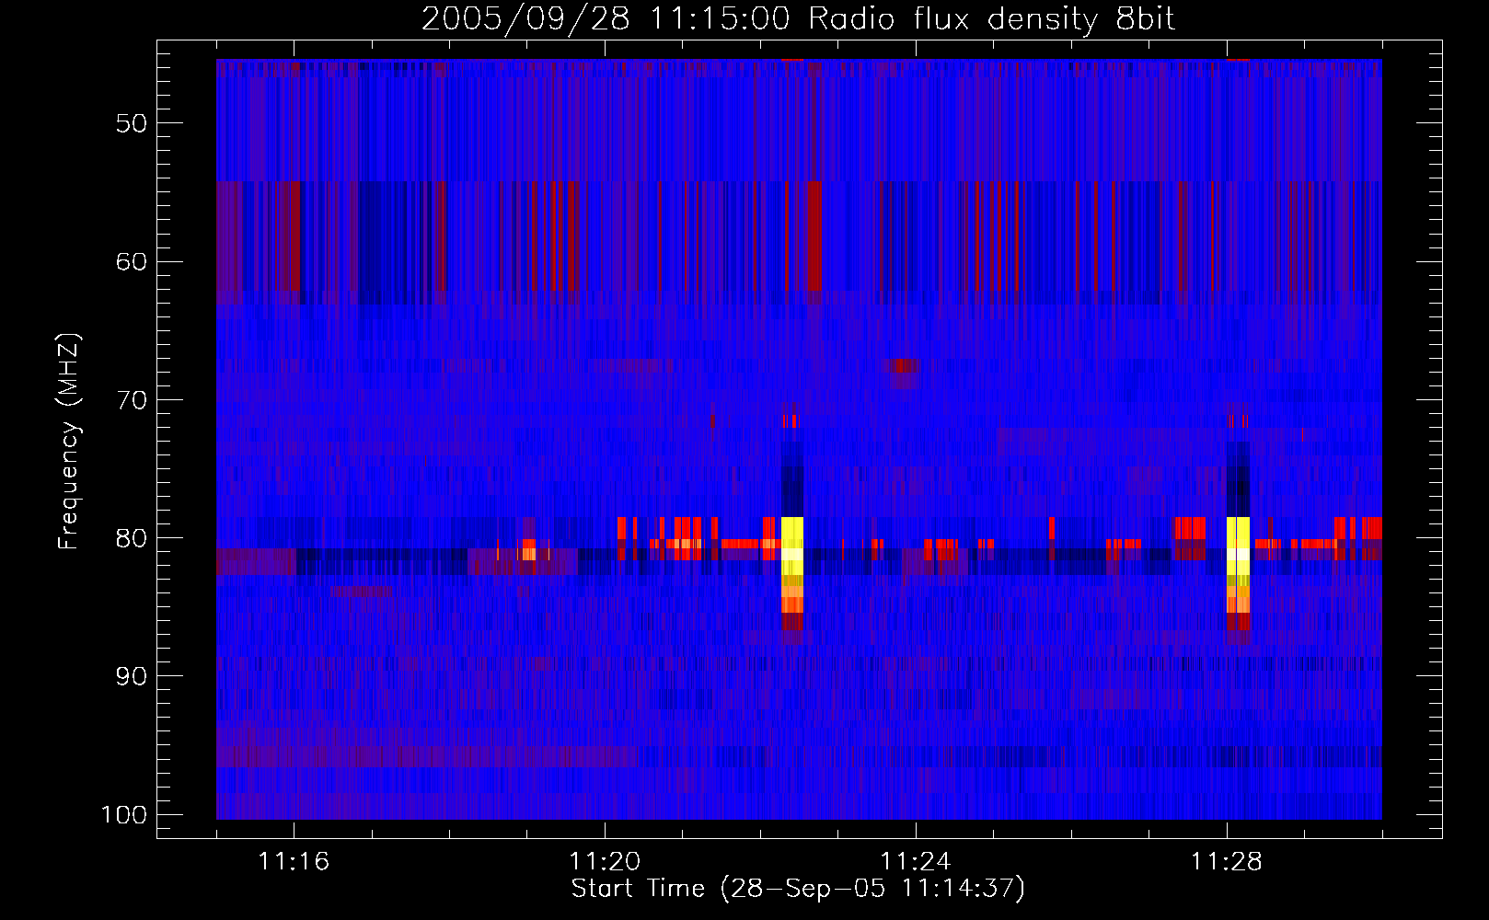Select the 90 frequency tick label
1489x920 pixels.
[132, 676]
